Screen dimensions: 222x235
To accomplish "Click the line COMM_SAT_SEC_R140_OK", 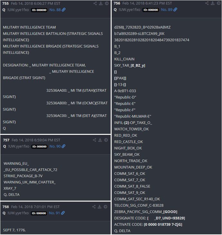I will (137, 199).
